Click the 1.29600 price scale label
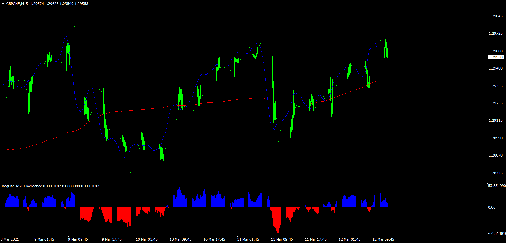 coord(495,51)
